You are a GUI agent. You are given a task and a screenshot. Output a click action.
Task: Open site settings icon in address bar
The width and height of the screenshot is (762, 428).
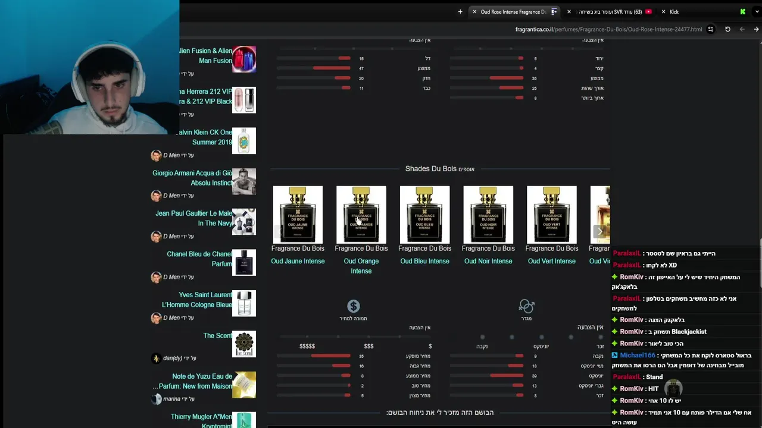(x=710, y=29)
